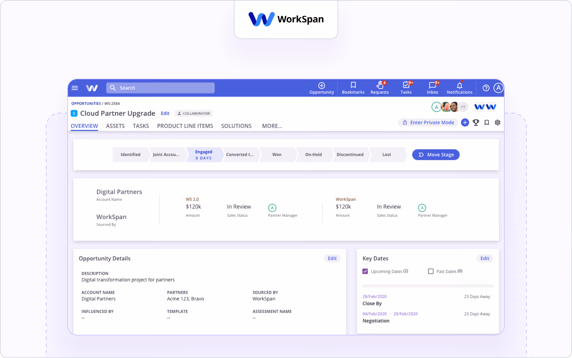Click the WorkSpan Partner Manager avatar
572x358 pixels.
[x=422, y=208]
